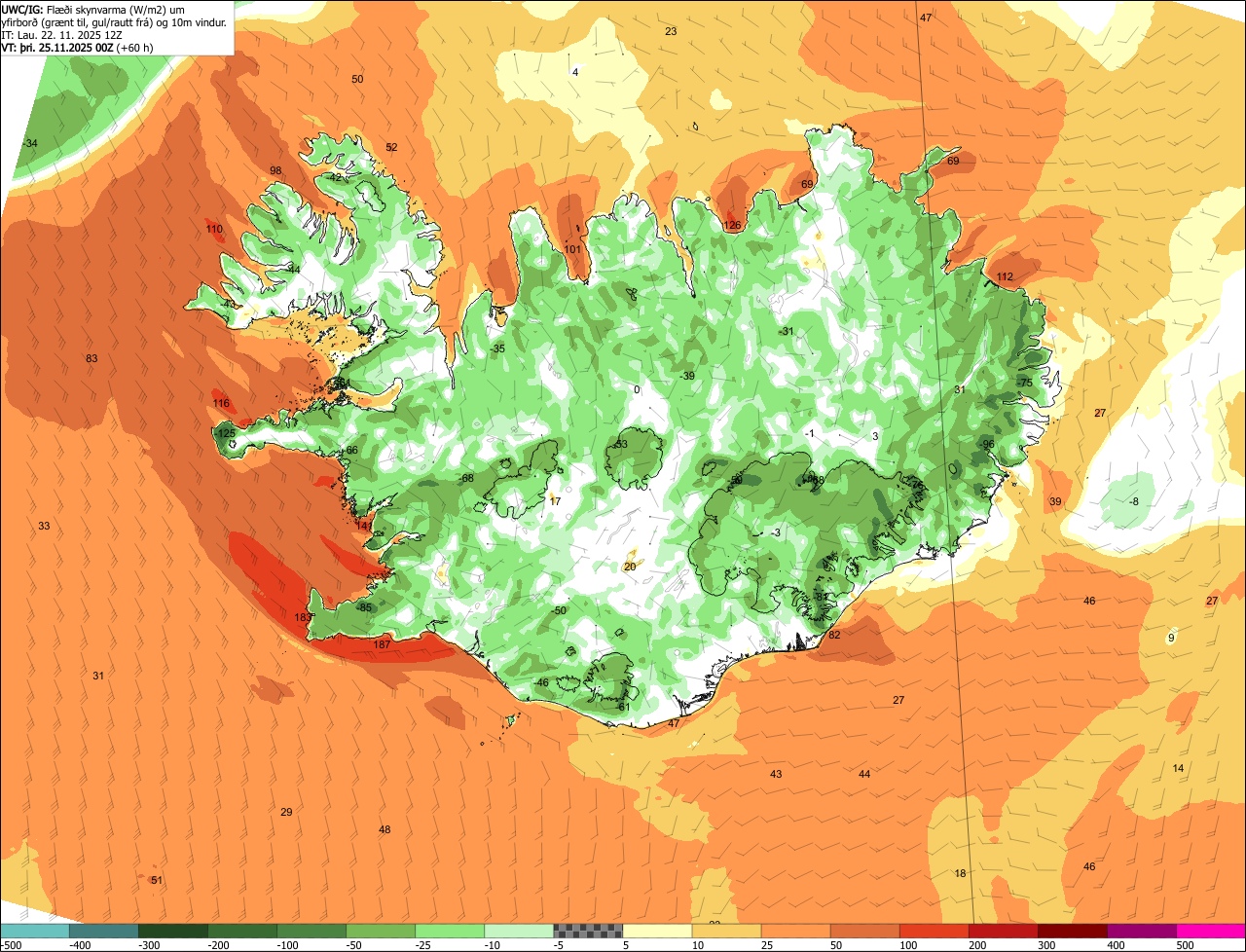This screenshot has width=1246, height=952.
Task: Pick the legend swatch between 300 and 400
Action: (x=1073, y=932)
